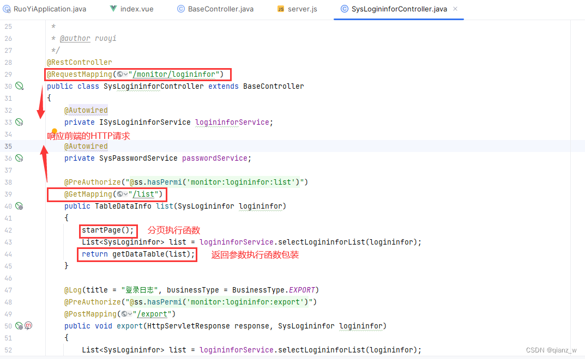Click the yellow bulb intention icon near line 34

click(55, 131)
